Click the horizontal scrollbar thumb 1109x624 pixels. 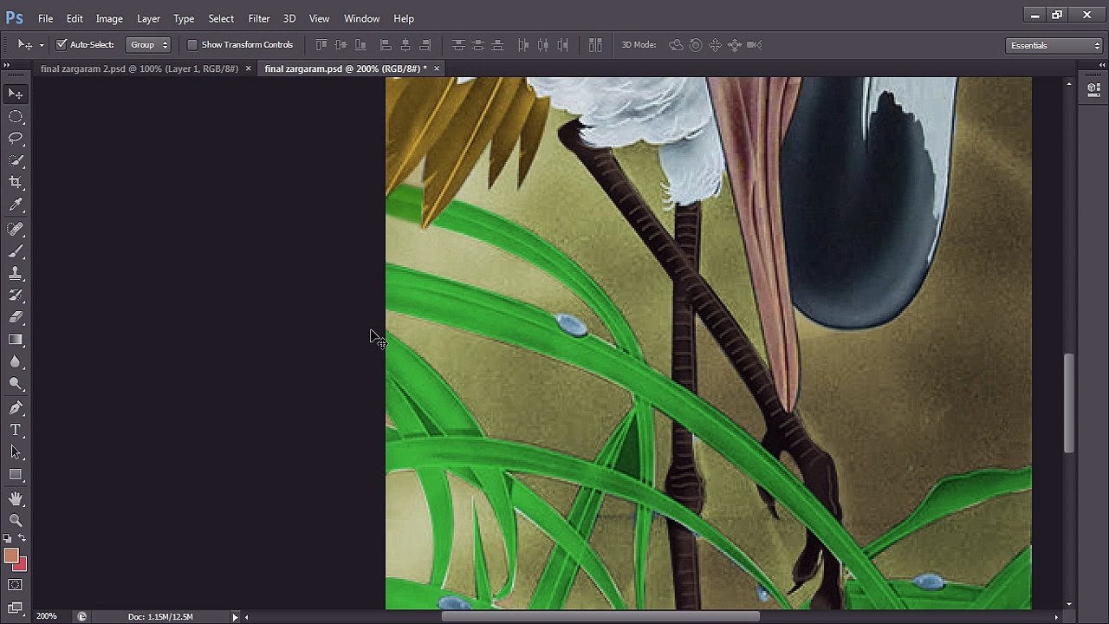click(x=601, y=617)
